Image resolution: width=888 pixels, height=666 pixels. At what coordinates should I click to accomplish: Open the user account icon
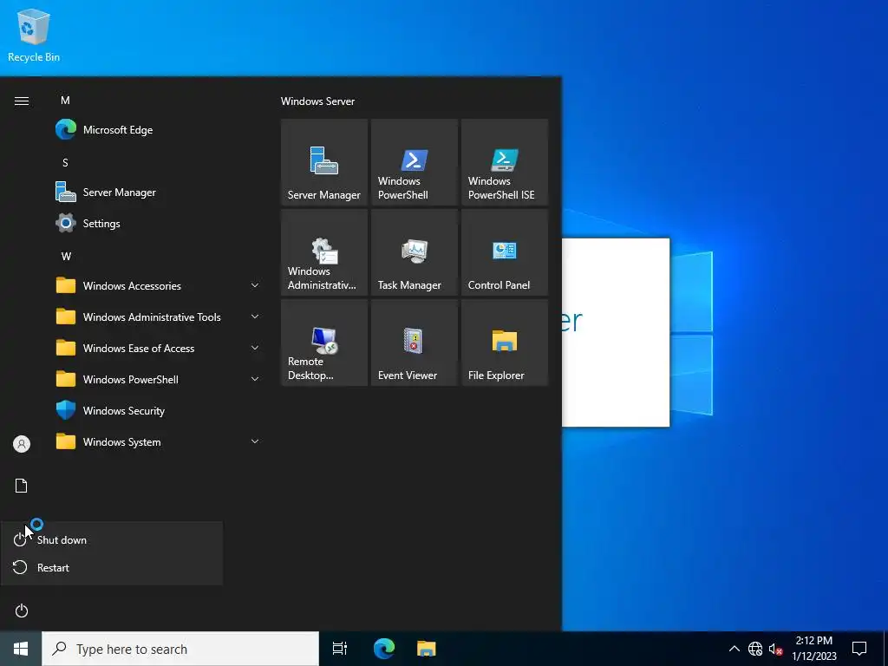click(22, 444)
